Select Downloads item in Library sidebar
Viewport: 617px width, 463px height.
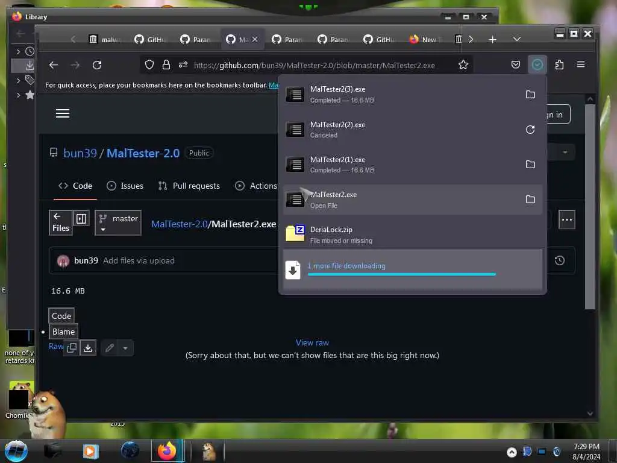30,66
